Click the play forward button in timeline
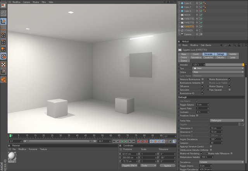The width and height of the screenshot is (248, 171). [126, 141]
